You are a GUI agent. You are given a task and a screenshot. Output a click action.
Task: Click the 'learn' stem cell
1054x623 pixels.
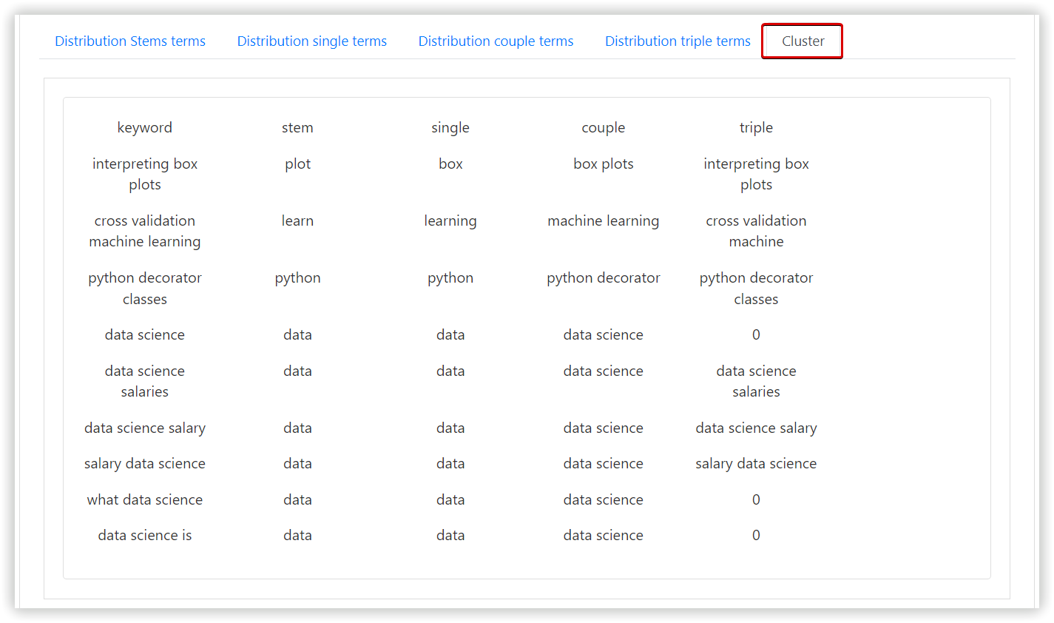point(297,221)
